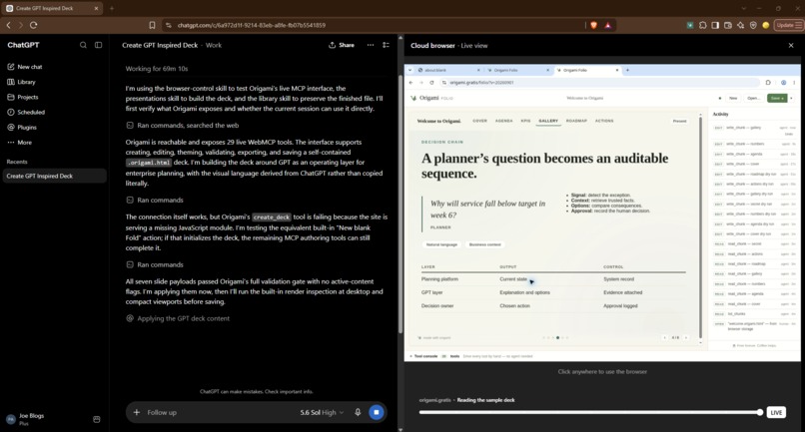The width and height of the screenshot is (805, 432).
Task: Open the ChatGPT search icon
Action: pyautogui.click(x=83, y=45)
